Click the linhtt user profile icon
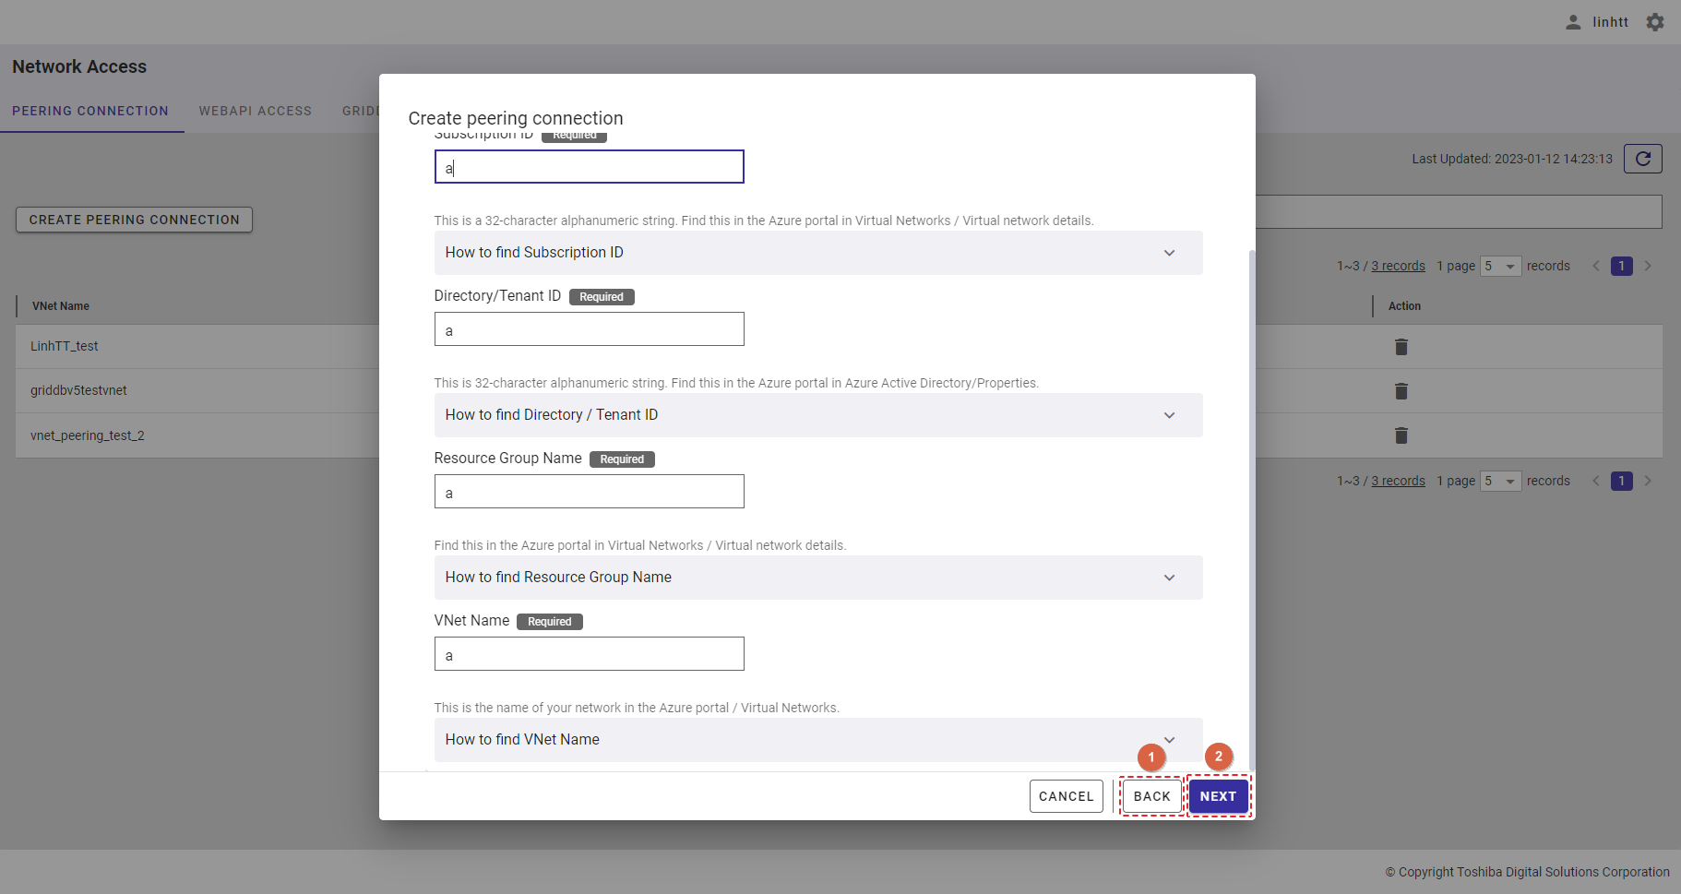The width and height of the screenshot is (1681, 894). click(1573, 22)
